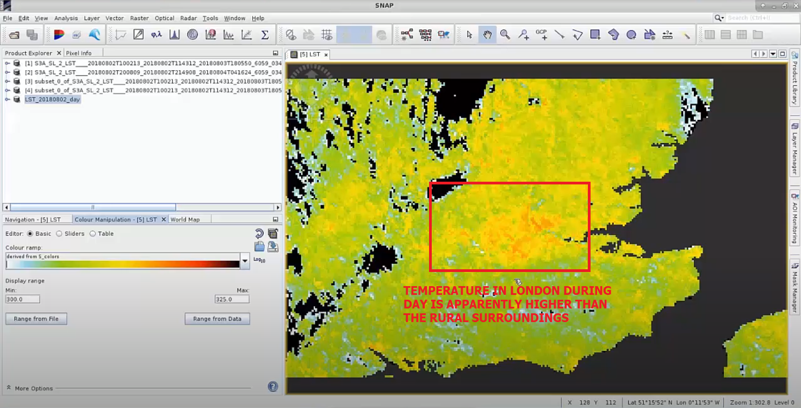Open the Product Library side panel
Image resolution: width=801 pixels, height=408 pixels.
pos(794,78)
